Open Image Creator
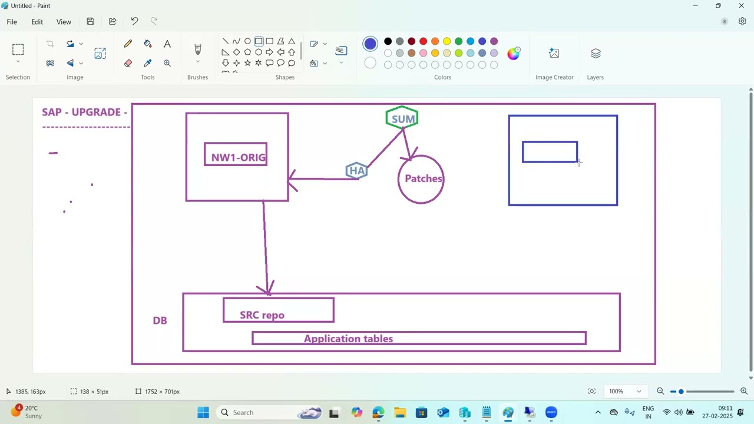754x424 pixels. tap(554, 53)
